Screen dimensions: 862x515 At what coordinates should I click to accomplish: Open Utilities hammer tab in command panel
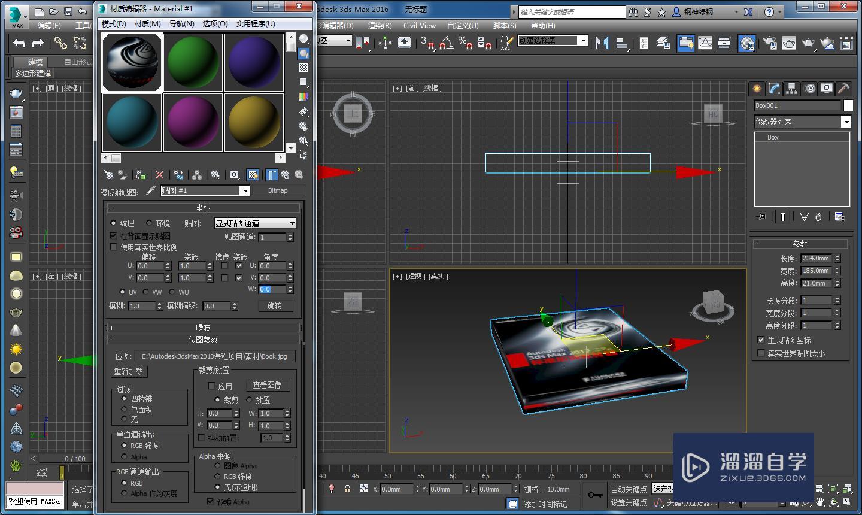pos(843,89)
